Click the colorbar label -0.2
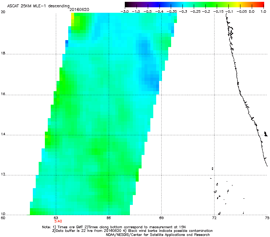This screenshot has width=270, height=237. click(x=206, y=12)
